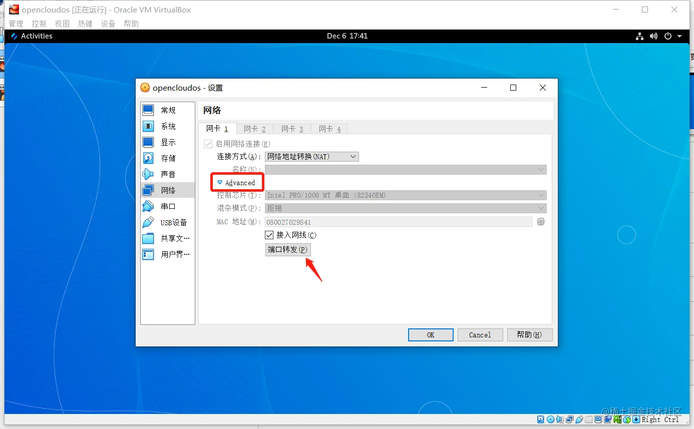Expand the GNOME system menu arrow
Image resolution: width=694 pixels, height=429 pixels.
tap(679, 36)
